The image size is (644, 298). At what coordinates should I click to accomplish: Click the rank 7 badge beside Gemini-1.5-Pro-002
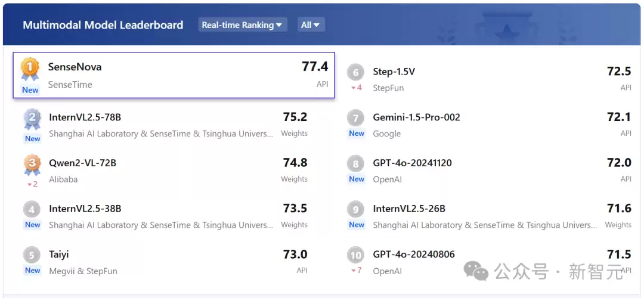point(355,119)
